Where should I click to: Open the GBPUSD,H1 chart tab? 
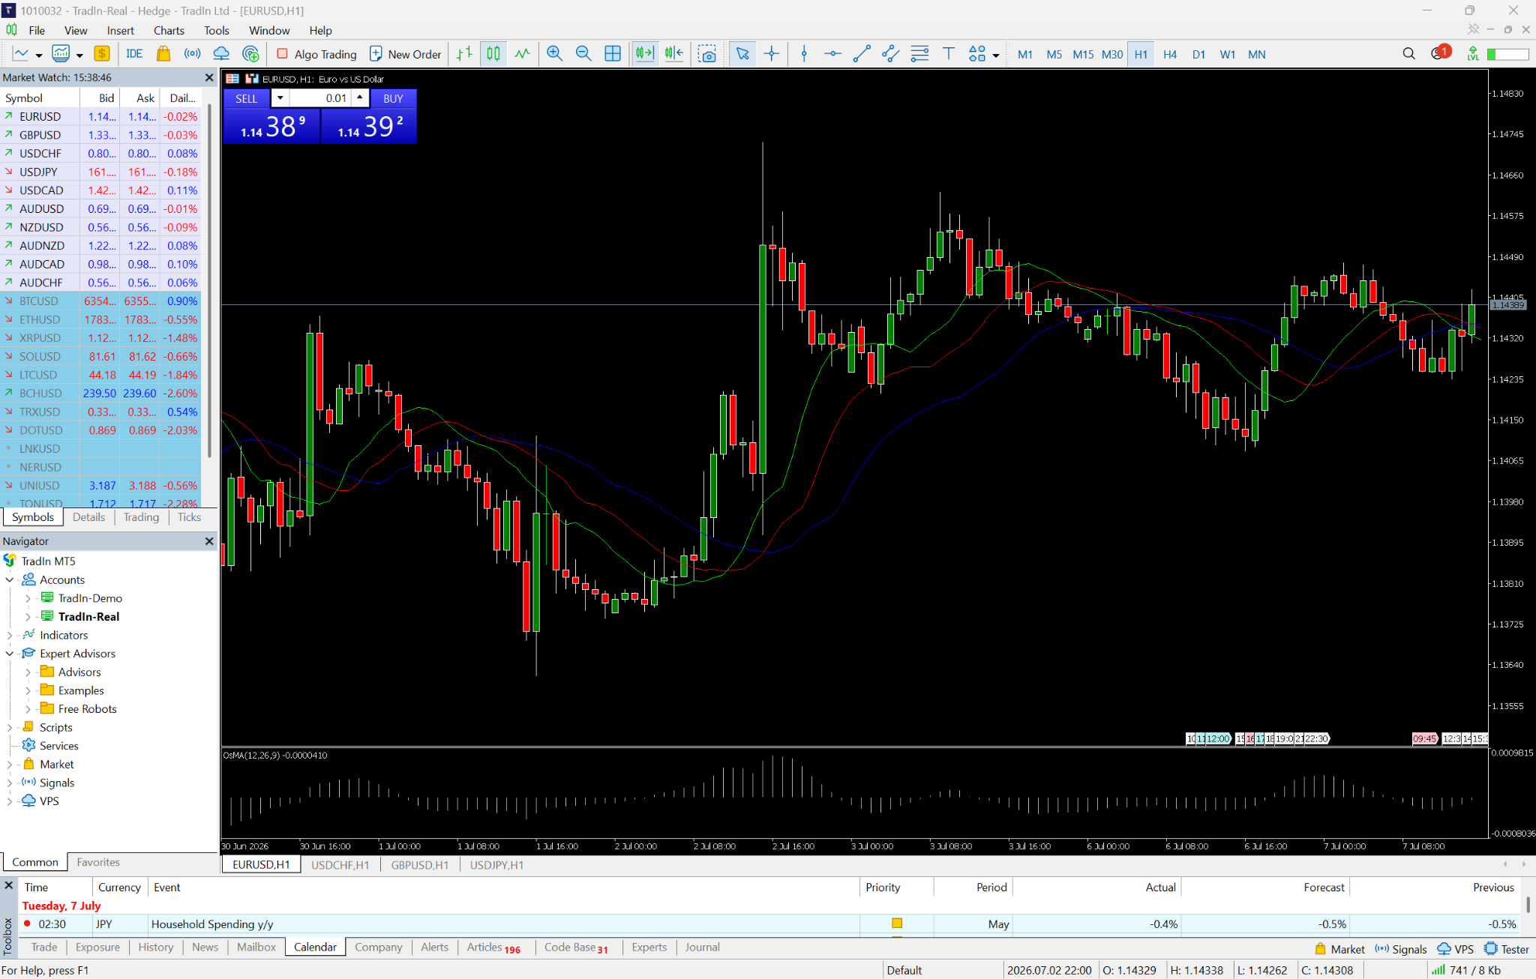click(x=419, y=865)
